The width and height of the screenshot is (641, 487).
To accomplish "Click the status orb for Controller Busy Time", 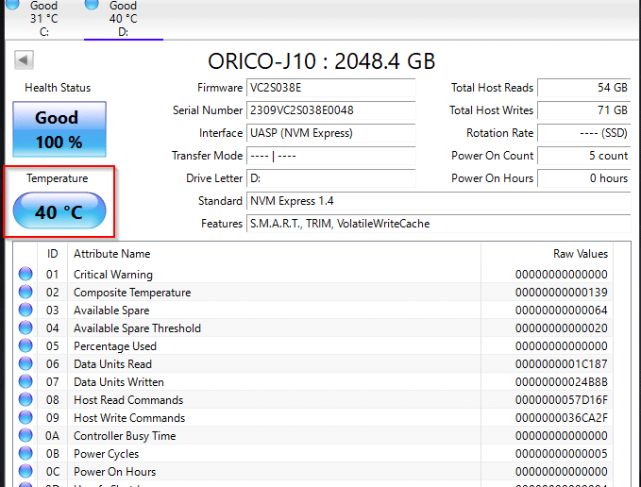I will (25, 435).
